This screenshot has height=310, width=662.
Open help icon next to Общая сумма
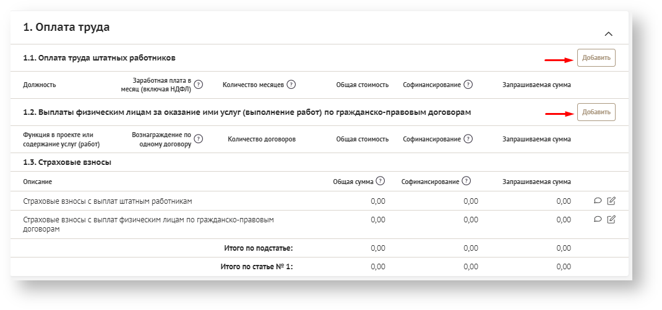(x=380, y=182)
